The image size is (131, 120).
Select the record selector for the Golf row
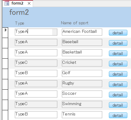[x=5, y=74]
